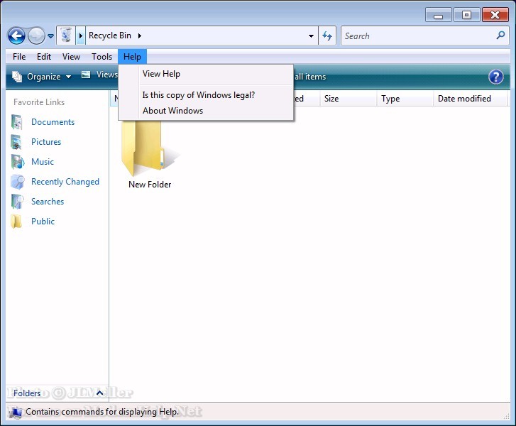Open Documents in Favorite Links
The width and height of the screenshot is (516, 426).
coord(53,122)
